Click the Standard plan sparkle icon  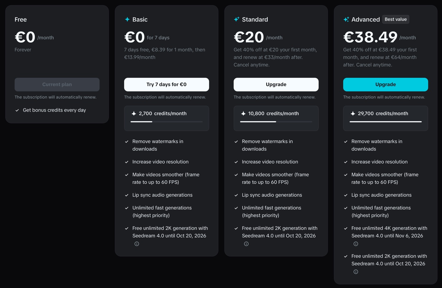(236, 19)
